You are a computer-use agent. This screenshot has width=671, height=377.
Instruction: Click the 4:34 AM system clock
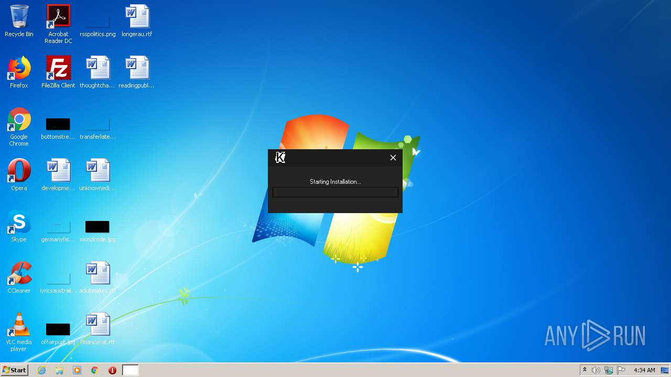click(x=644, y=370)
